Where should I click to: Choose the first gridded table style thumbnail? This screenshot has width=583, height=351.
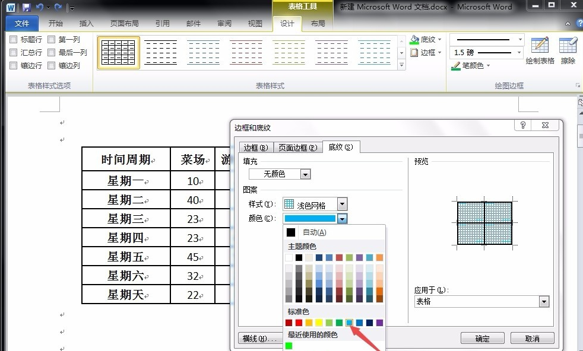coord(119,53)
